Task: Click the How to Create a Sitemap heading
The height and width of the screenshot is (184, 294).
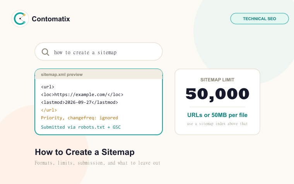Action: tap(85, 152)
